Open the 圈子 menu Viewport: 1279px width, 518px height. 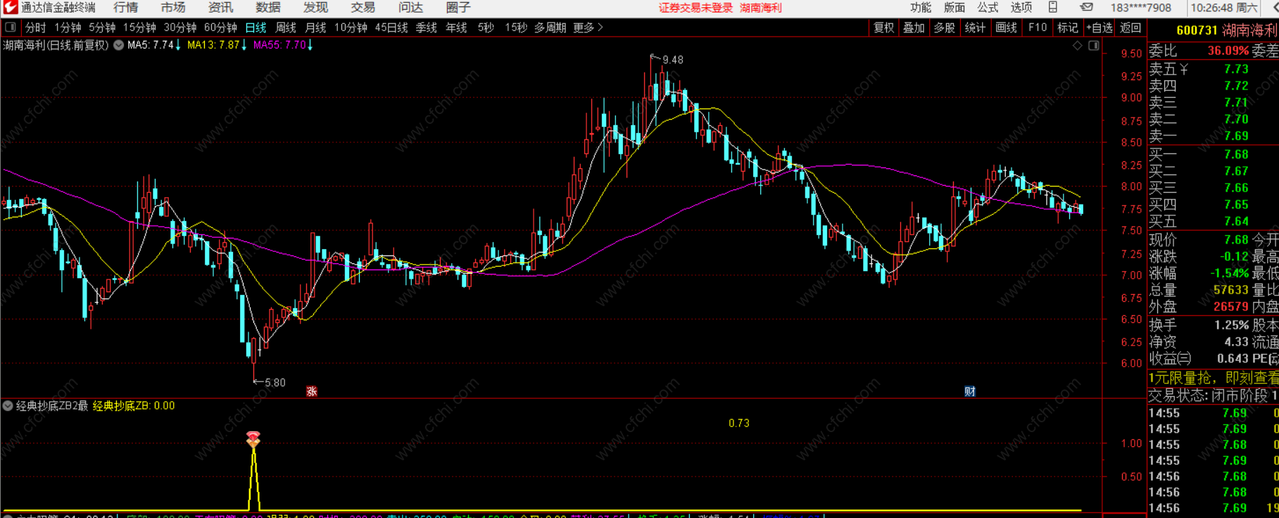click(458, 8)
